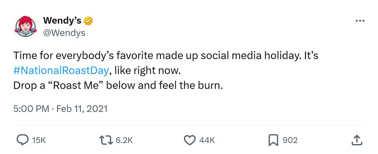This screenshot has height=154, width=378.
Task: Click the Feb 11, 2021 date
Action: [x=82, y=109]
